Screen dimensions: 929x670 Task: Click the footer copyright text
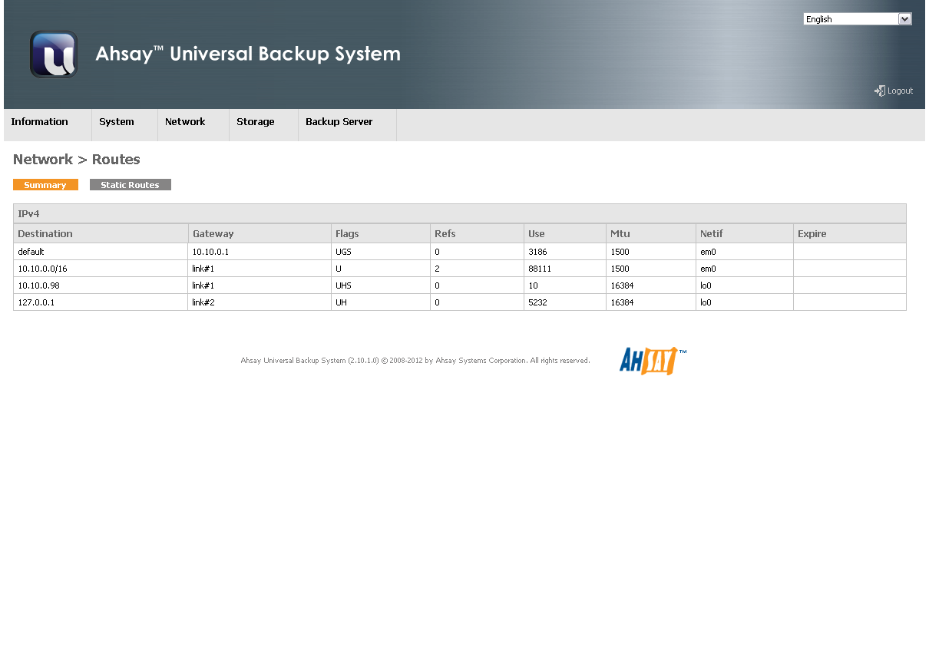click(x=415, y=361)
